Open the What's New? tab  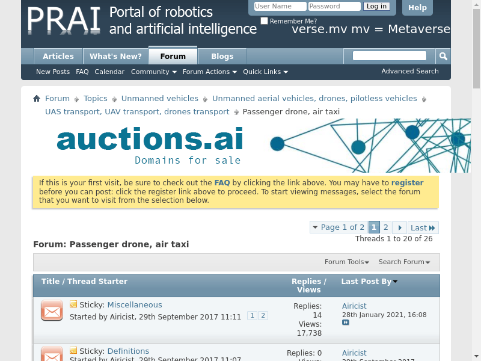[x=115, y=57]
